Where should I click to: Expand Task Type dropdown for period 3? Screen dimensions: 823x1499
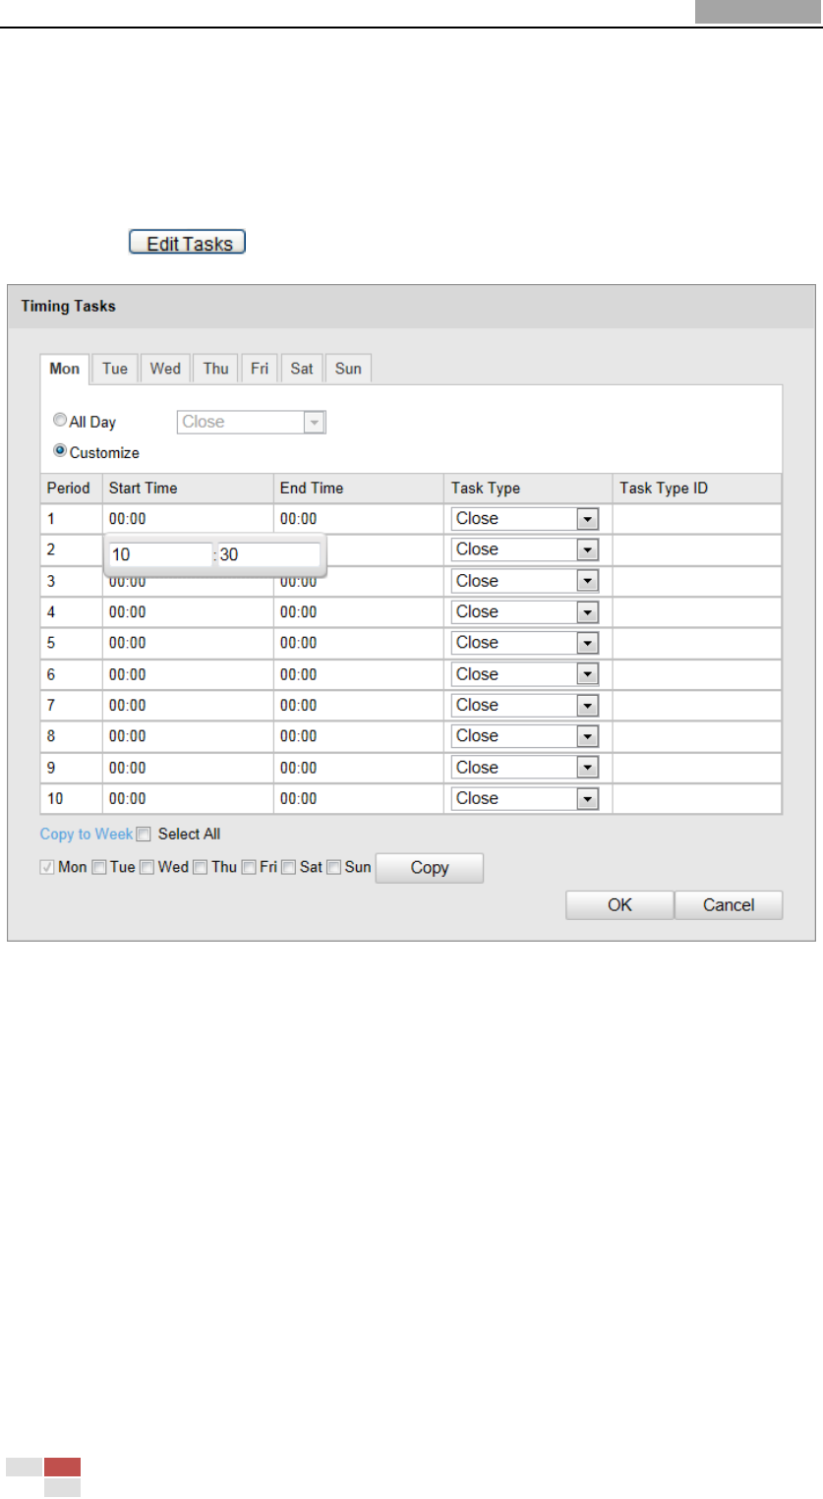pos(525,581)
